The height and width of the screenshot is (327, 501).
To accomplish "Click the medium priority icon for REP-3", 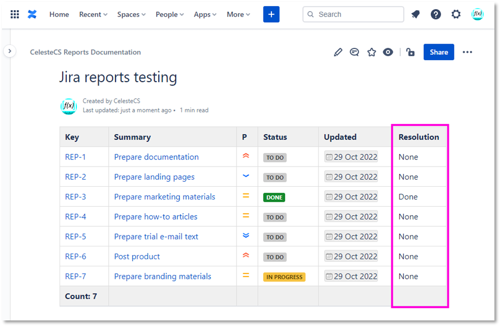I will pos(246,196).
